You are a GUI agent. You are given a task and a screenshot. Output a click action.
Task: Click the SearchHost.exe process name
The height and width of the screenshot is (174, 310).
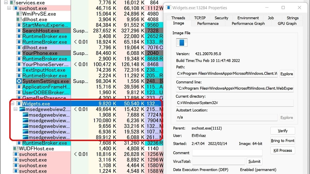(41, 31)
